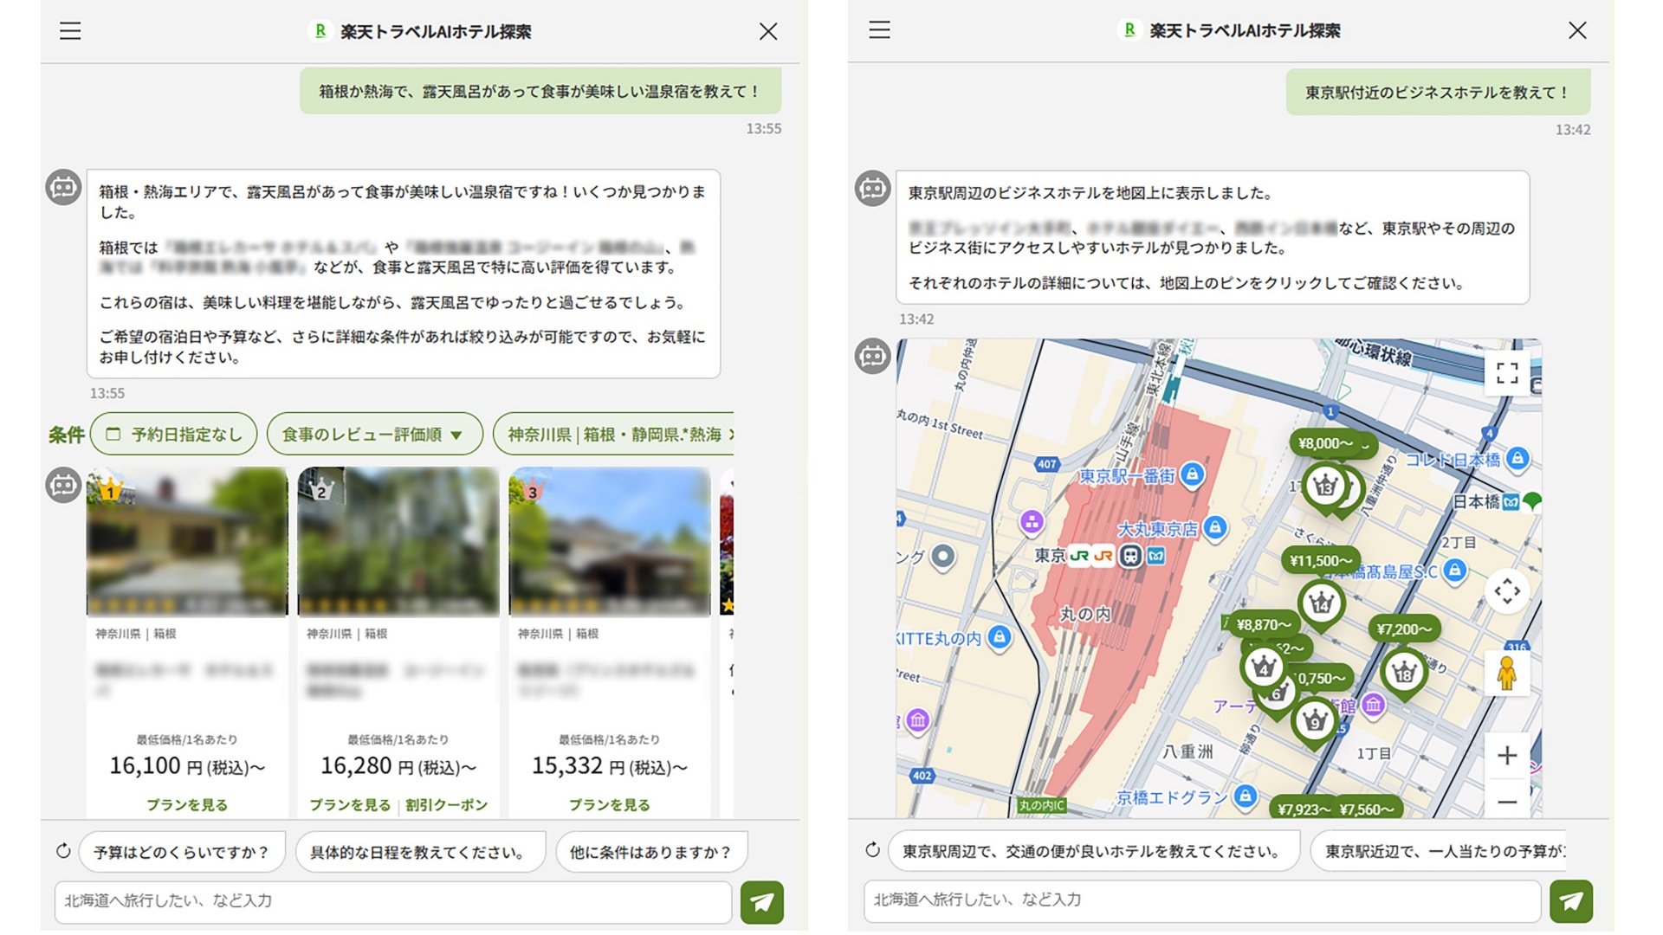Remove the 神奈川県|箱根・静岡県 area filter chip
This screenshot has height=935, width=1663.
click(x=732, y=434)
